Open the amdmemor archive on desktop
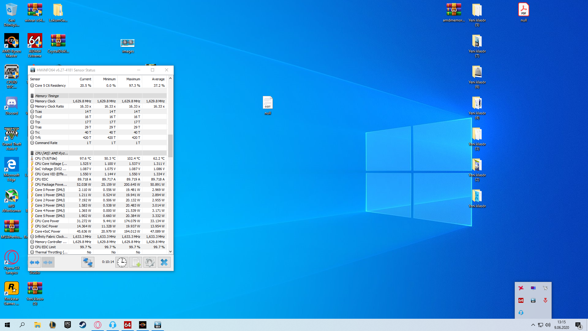The width and height of the screenshot is (588, 331). point(454,12)
